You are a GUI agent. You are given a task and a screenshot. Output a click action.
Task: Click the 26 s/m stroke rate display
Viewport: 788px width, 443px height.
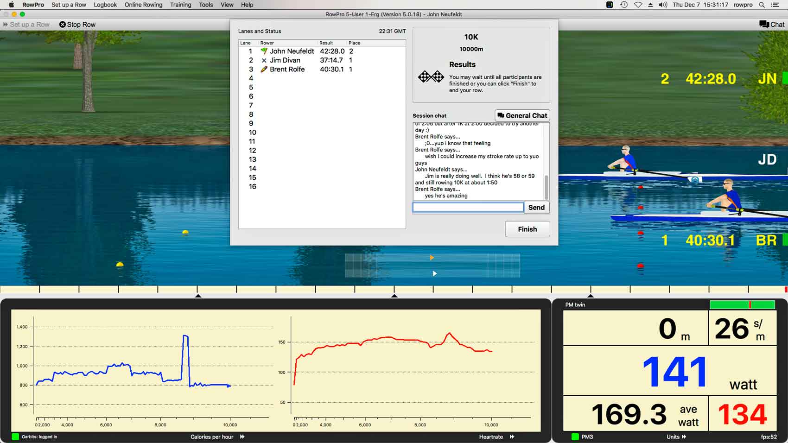(743, 328)
